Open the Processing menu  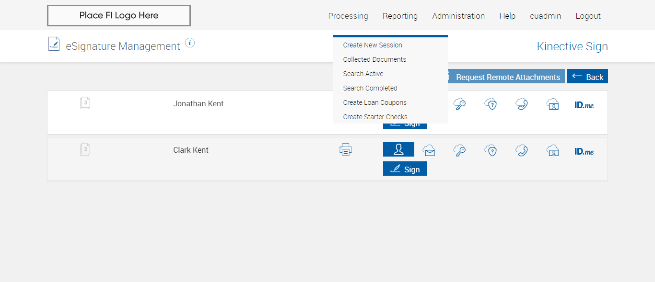click(x=348, y=16)
